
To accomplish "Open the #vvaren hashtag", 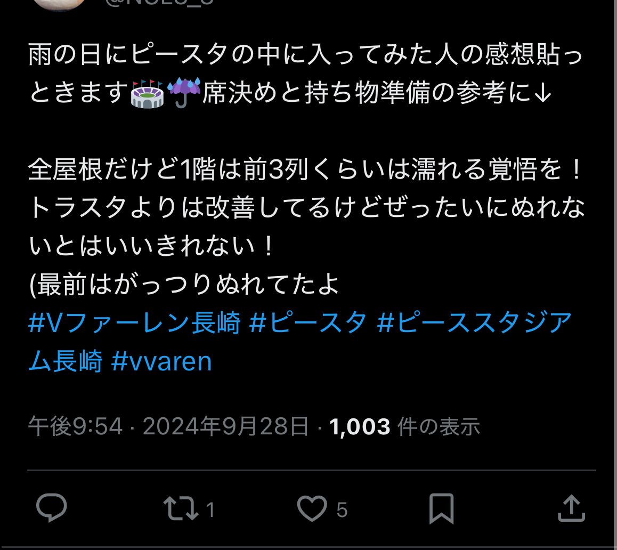I will [x=161, y=361].
